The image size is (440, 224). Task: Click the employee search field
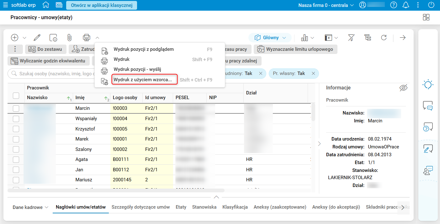click(52, 73)
